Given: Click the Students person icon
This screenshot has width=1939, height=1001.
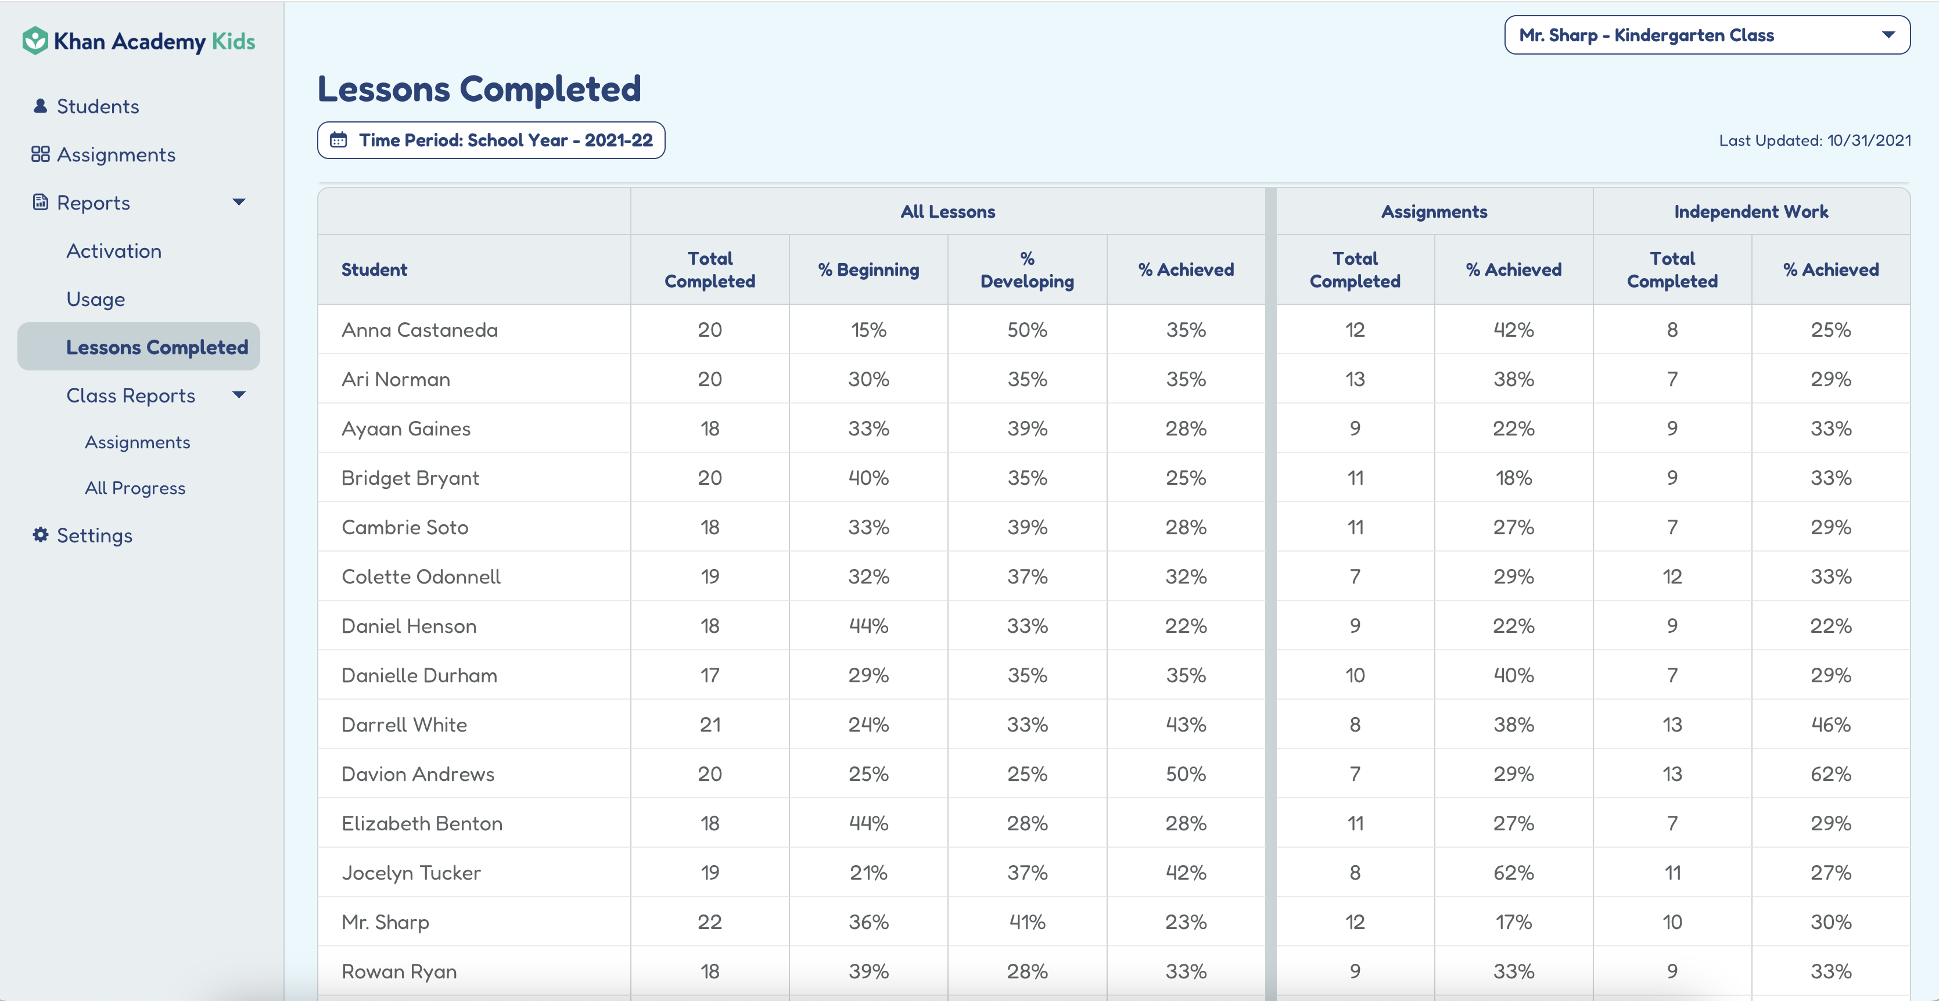Looking at the screenshot, I should (41, 106).
